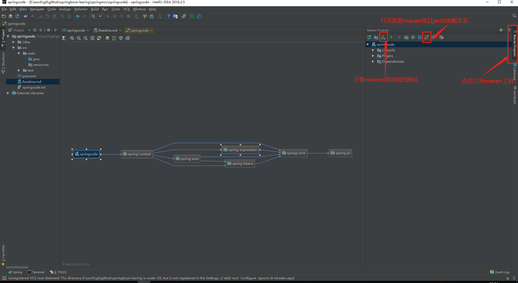Show Maven dependencies diagram
Viewport: 518px width, 283px height.
coord(427,37)
